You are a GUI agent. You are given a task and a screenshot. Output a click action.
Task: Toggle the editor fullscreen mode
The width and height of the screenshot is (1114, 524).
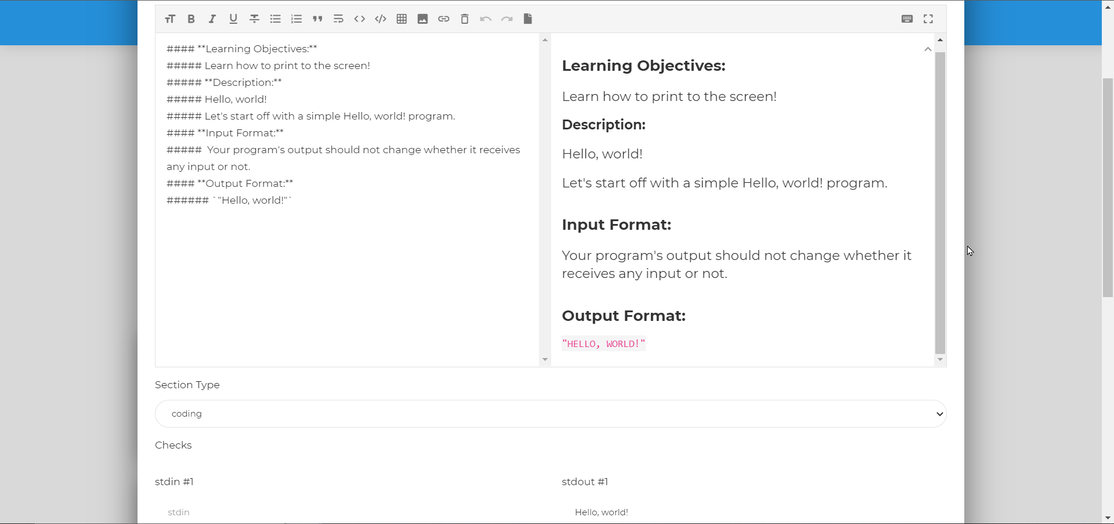[x=928, y=19]
